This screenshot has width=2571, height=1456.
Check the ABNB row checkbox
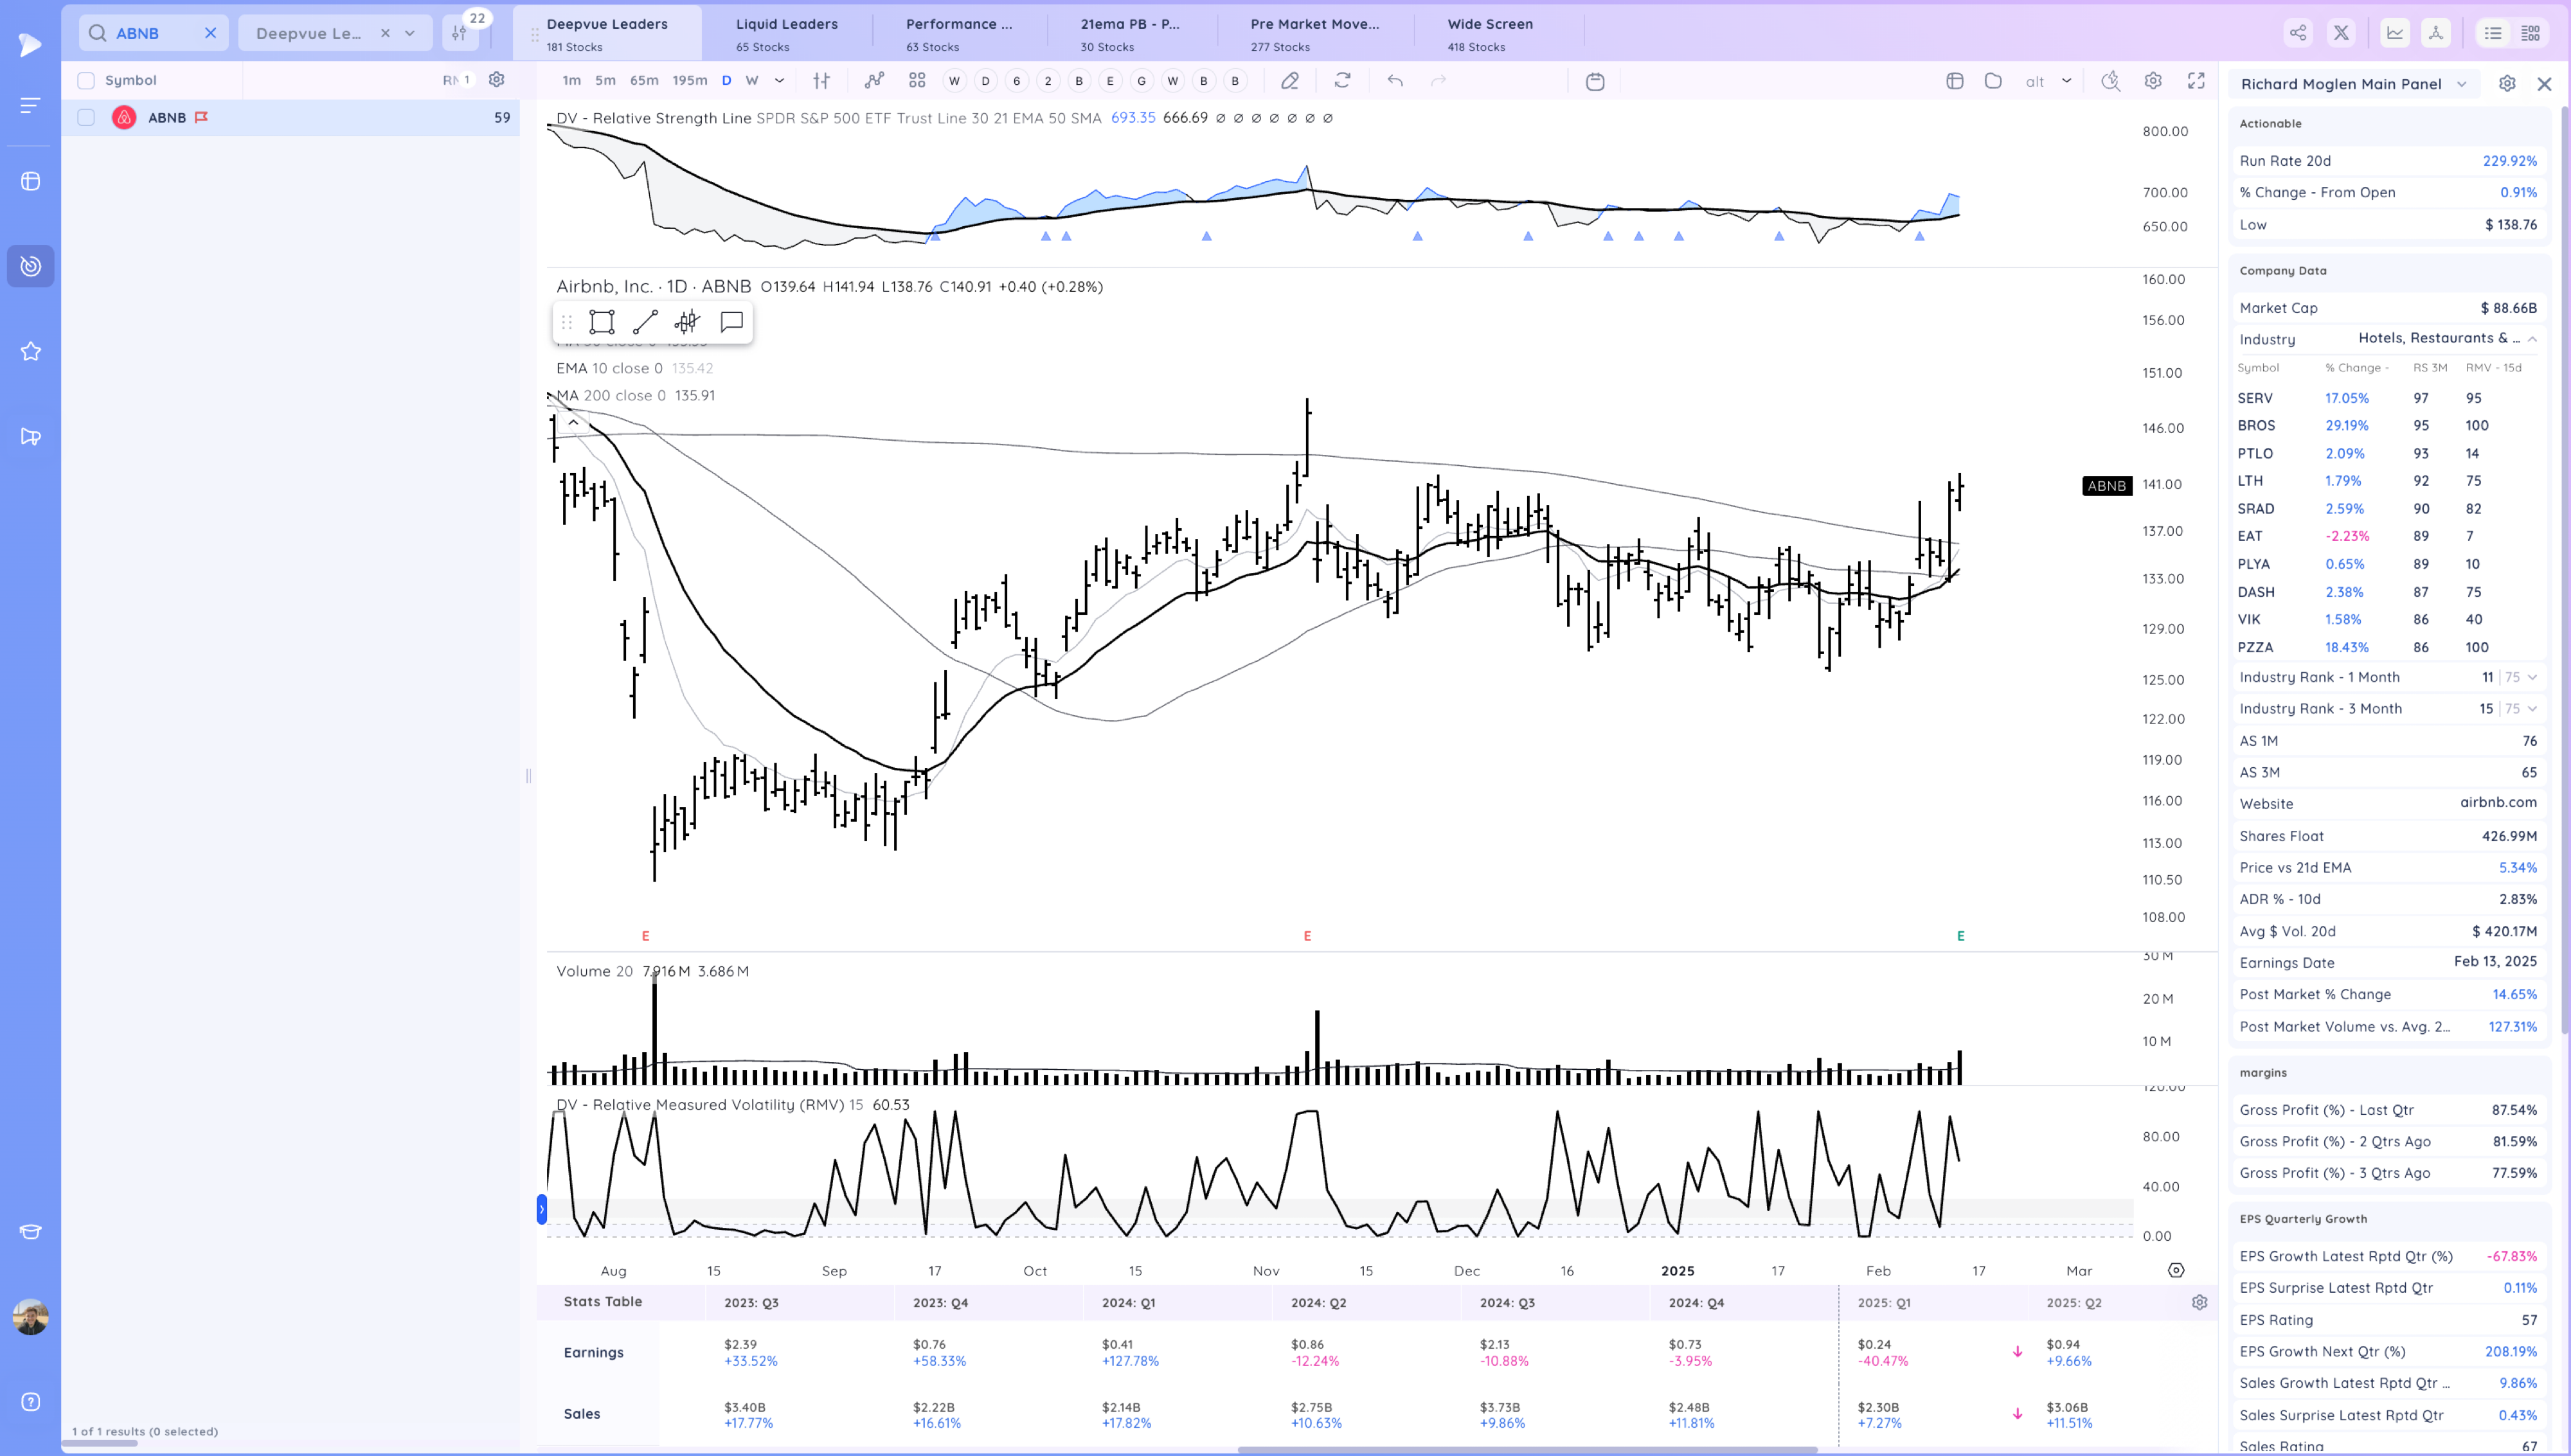click(x=86, y=118)
